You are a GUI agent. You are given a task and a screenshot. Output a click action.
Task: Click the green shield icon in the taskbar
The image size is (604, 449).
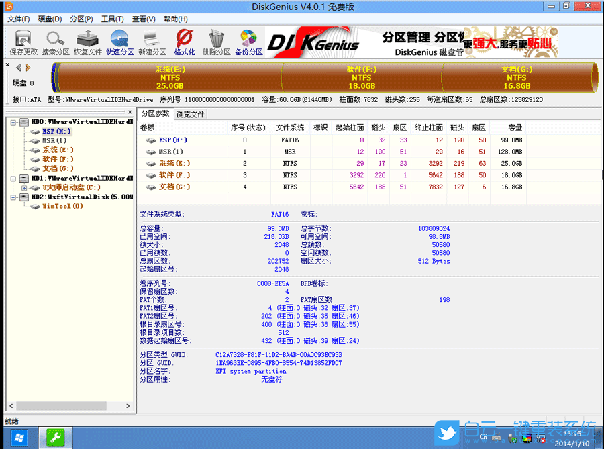pyautogui.click(x=55, y=437)
